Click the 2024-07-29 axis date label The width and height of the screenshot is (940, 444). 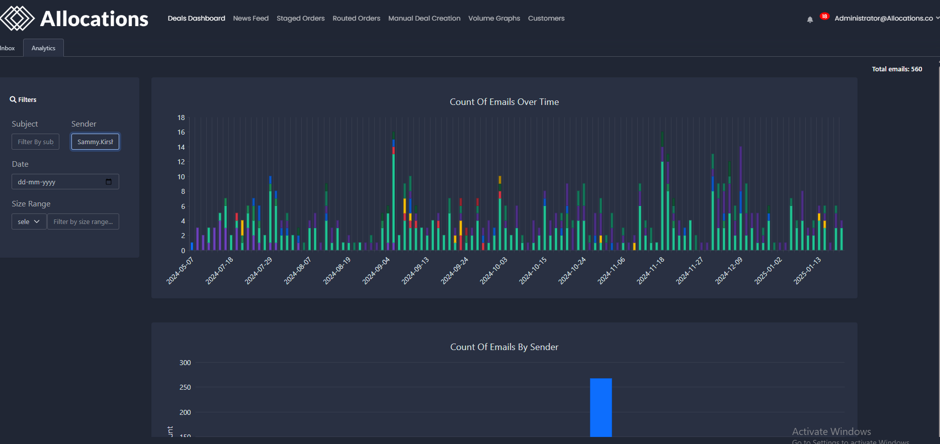(259, 271)
